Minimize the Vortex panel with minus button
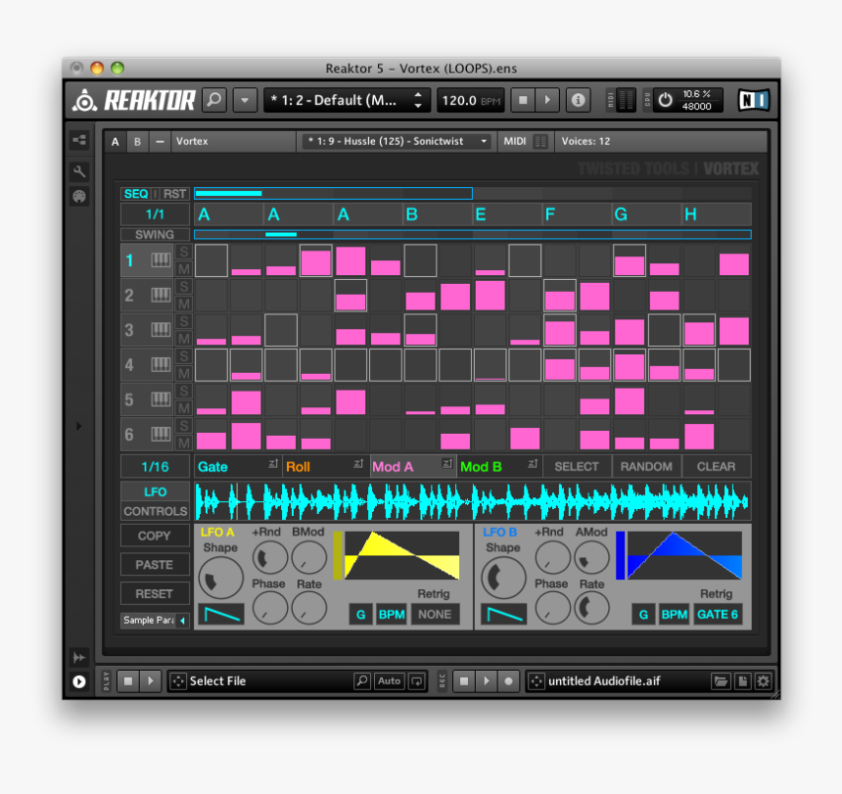 point(160,142)
